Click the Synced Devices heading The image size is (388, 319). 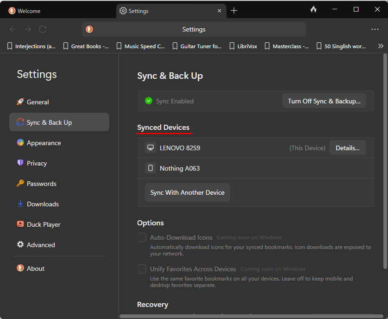(163, 127)
